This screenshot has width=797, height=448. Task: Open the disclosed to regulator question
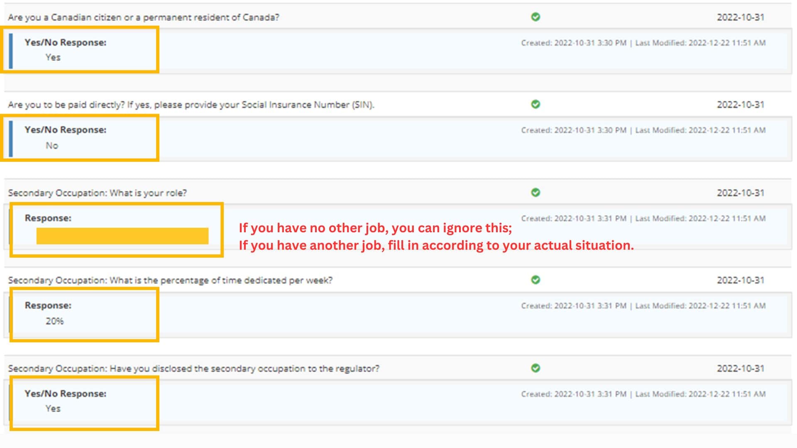pyautogui.click(x=193, y=368)
